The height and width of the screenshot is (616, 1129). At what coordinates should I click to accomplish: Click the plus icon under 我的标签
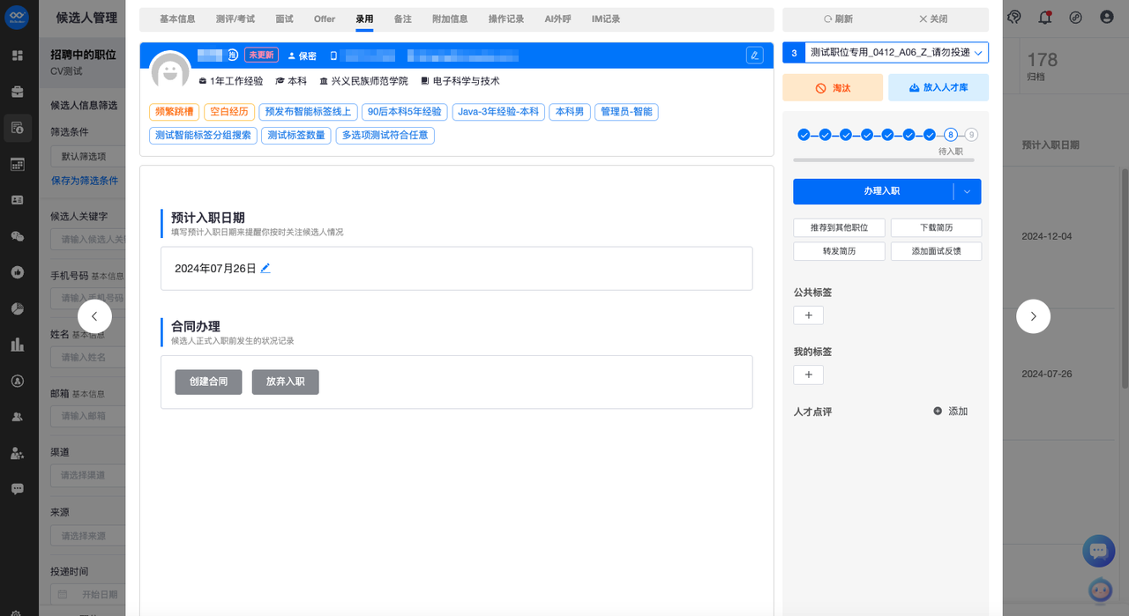[808, 375]
